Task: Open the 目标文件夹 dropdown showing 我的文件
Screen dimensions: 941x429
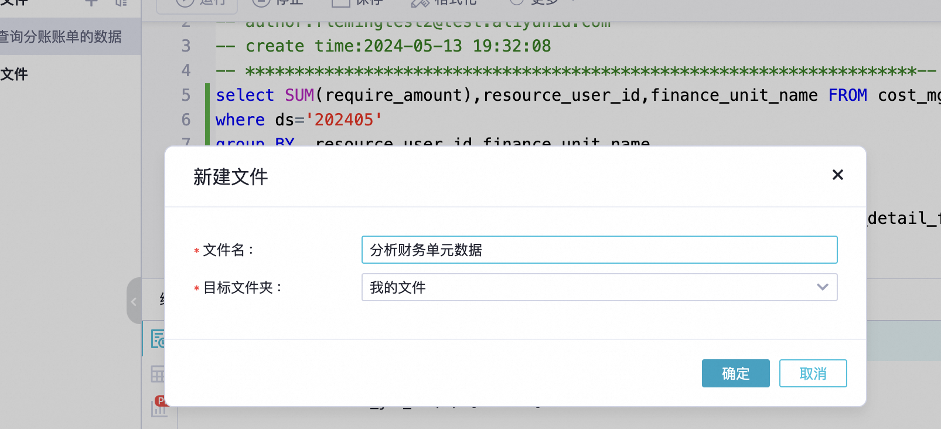Action: coord(599,287)
